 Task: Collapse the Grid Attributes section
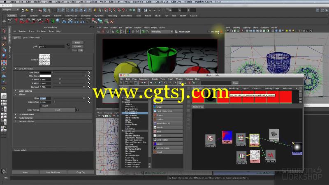(x=16, y=69)
